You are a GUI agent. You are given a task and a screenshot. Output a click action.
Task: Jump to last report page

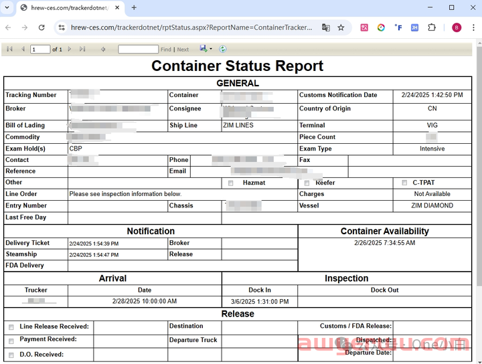click(x=82, y=49)
